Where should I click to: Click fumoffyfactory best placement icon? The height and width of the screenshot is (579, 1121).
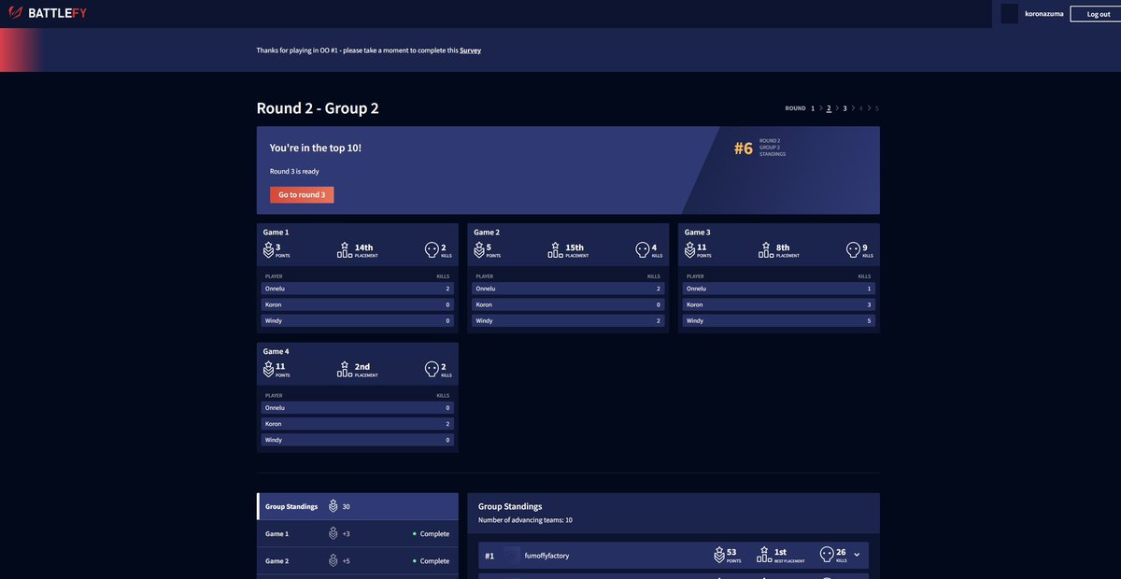[x=763, y=555]
